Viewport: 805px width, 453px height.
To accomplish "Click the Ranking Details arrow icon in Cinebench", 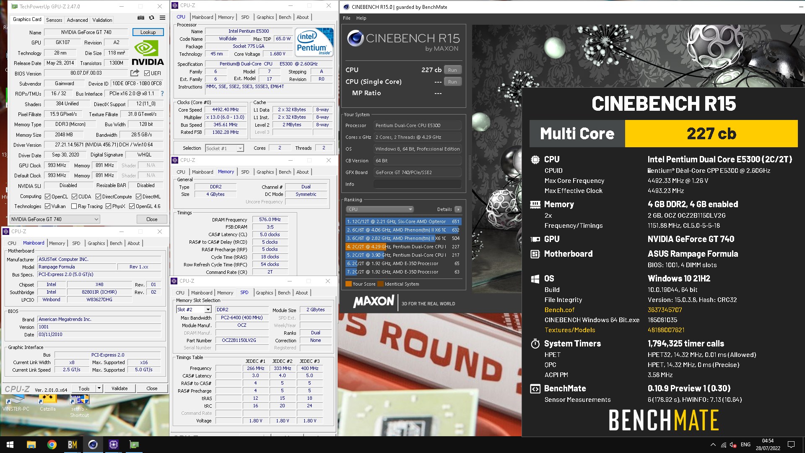I will pos(458,209).
